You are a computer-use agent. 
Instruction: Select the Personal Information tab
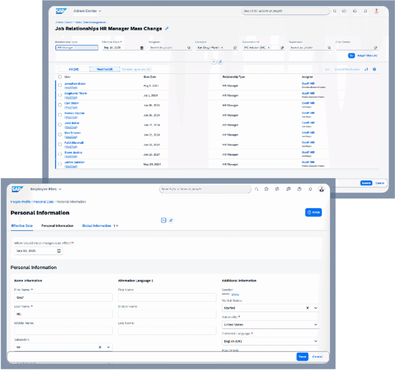[57, 225]
